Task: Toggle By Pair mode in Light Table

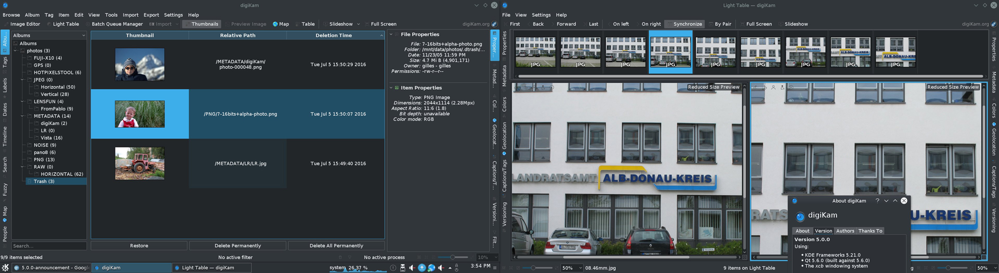Action: [x=720, y=24]
